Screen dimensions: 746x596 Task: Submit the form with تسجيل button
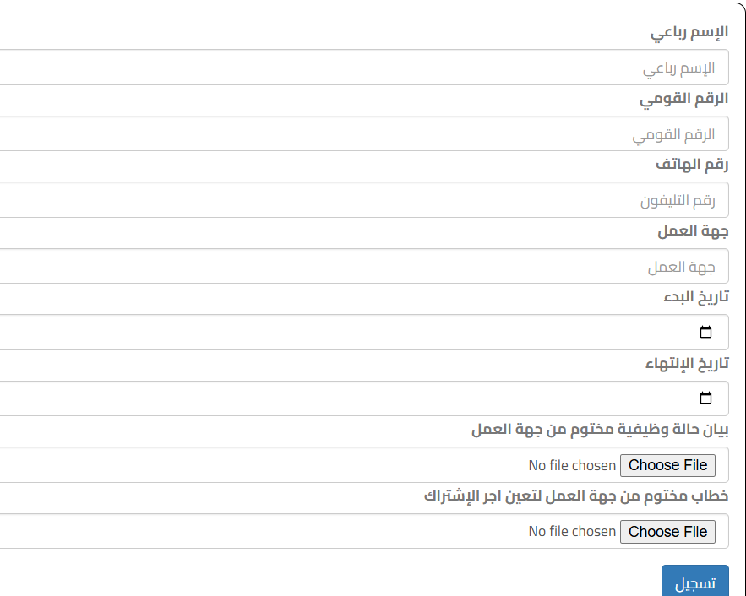(694, 583)
